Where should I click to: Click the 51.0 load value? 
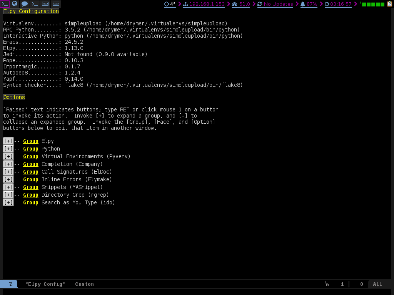[244, 4]
